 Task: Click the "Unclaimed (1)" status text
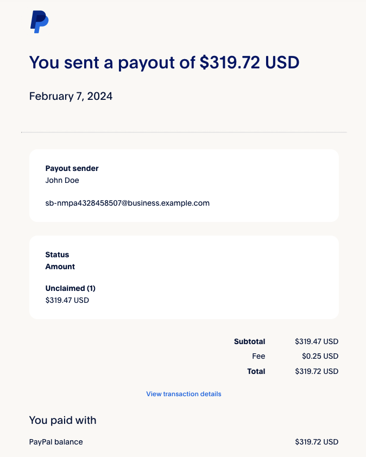tap(70, 288)
